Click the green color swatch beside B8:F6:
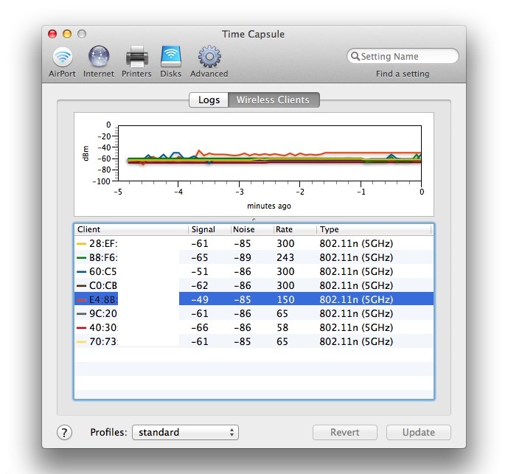 pyautogui.click(x=81, y=258)
